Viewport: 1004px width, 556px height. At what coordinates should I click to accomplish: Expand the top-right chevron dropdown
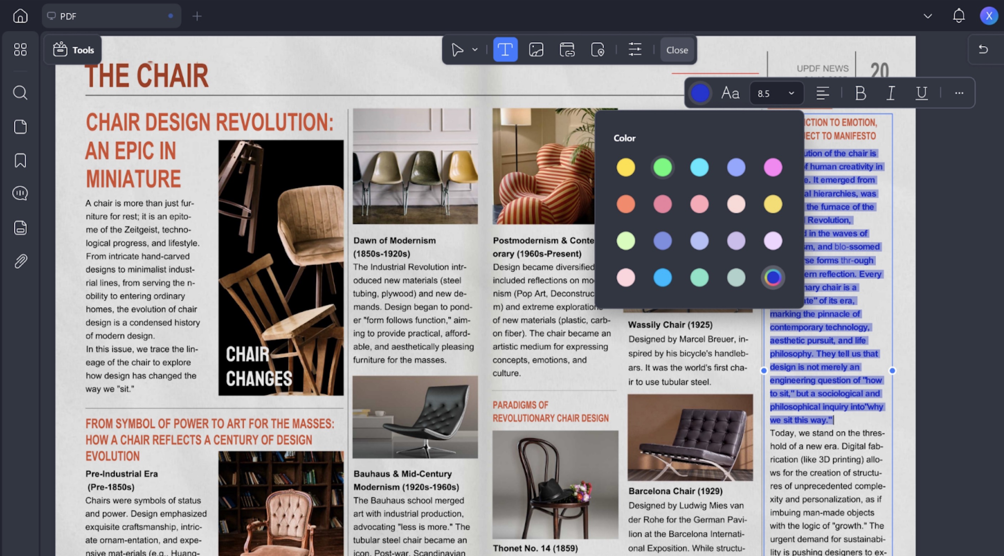(928, 16)
